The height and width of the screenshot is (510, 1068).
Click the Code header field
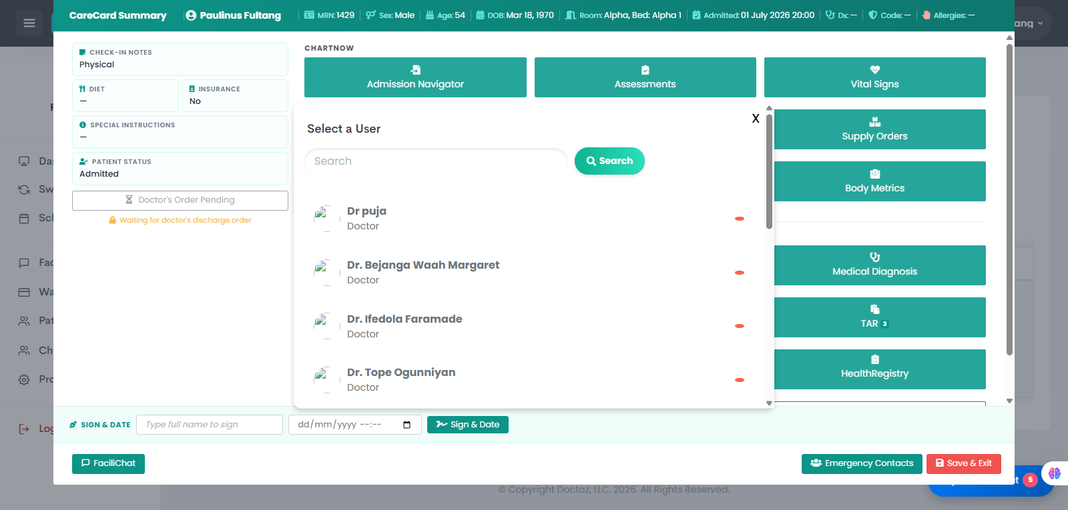coord(889,15)
